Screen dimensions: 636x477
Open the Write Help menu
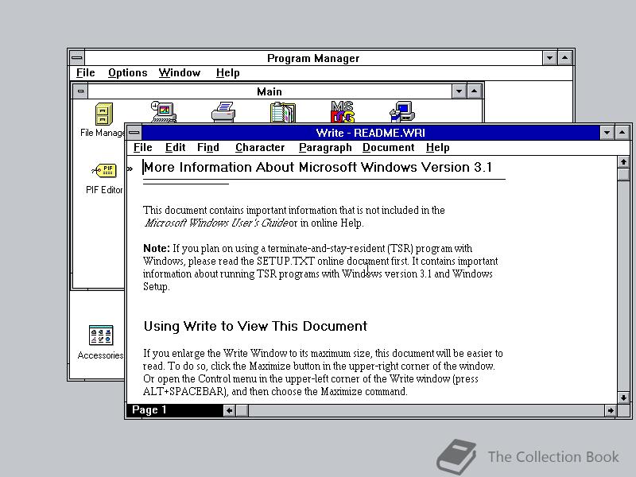click(x=438, y=148)
